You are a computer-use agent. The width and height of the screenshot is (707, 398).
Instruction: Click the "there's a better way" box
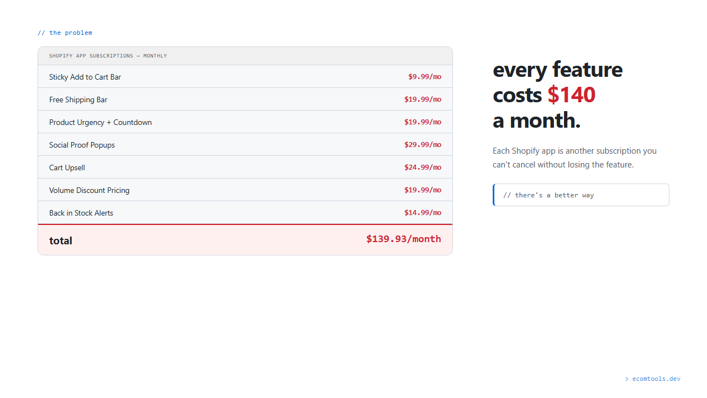[581, 195]
